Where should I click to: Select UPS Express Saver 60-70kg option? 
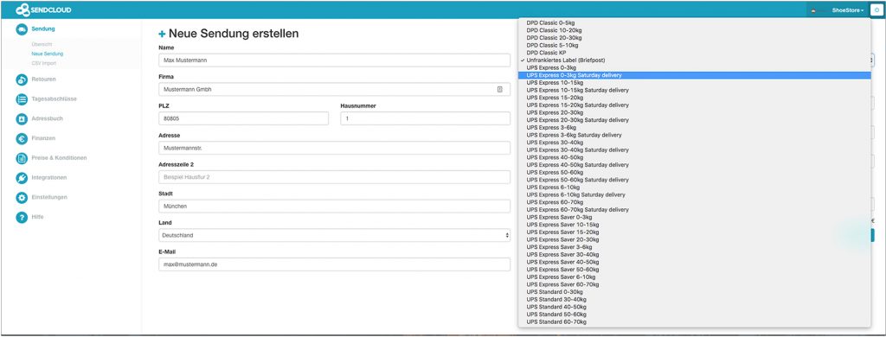[695, 284]
